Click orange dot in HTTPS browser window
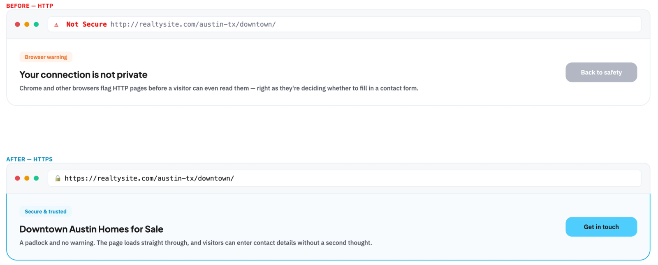This screenshot has width=658, height=265. point(27,178)
